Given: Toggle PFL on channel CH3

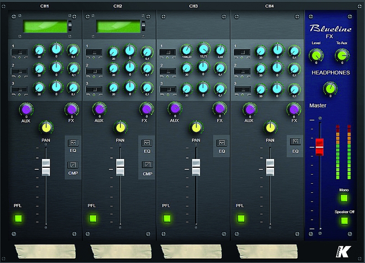Looking at the screenshot, I should pyautogui.click(x=167, y=218).
